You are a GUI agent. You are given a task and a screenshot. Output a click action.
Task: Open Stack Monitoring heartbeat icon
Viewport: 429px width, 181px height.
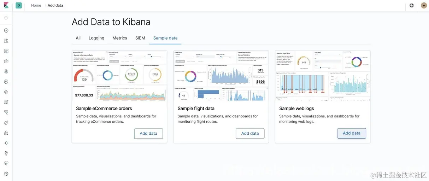tap(6, 164)
